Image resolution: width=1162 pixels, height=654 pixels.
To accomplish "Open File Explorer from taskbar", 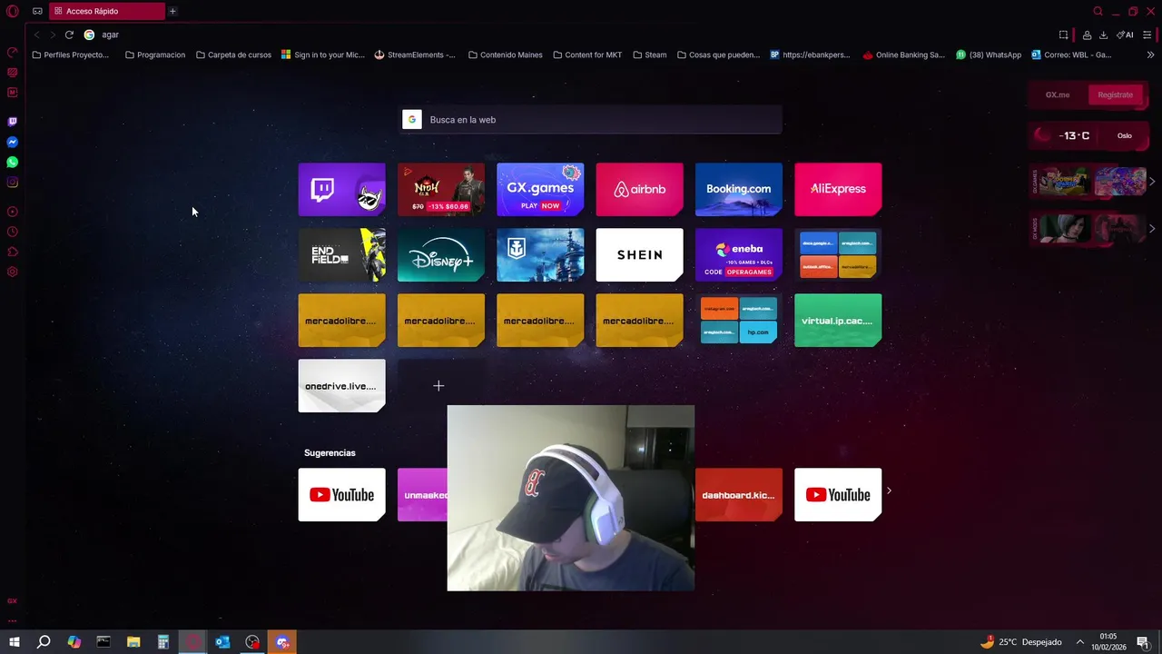I will coord(133,642).
